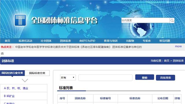Open 高级搜索 advanced search

[165, 78]
